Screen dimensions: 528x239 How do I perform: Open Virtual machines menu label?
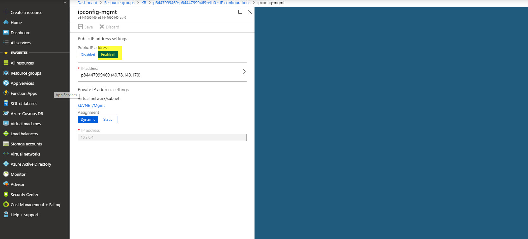pyautogui.click(x=26, y=124)
